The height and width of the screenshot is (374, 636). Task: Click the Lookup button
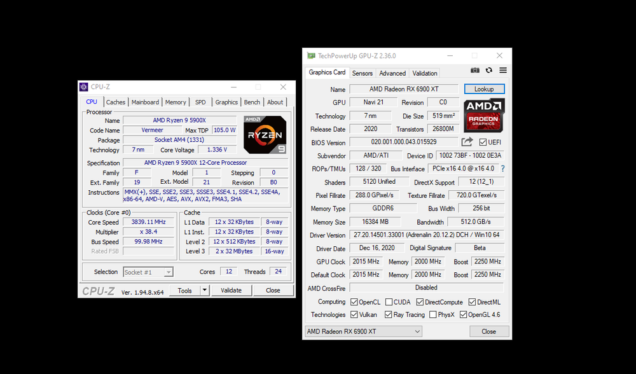[x=484, y=89]
